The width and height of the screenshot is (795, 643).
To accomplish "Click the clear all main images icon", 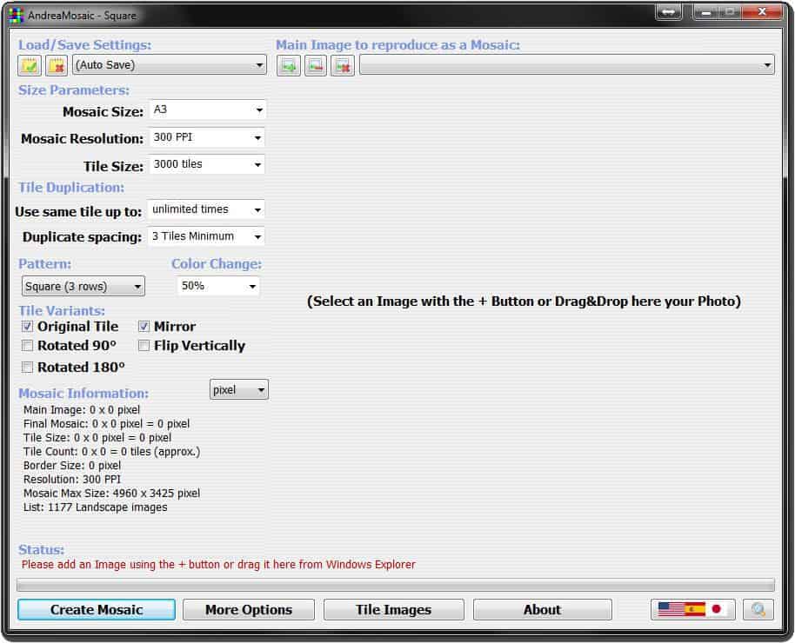I will pos(343,65).
